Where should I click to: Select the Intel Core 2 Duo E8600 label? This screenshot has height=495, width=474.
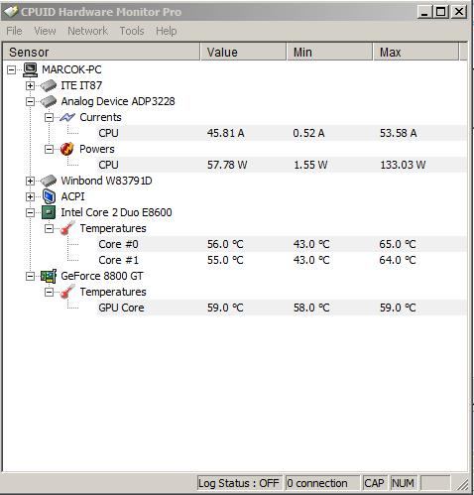tap(116, 212)
